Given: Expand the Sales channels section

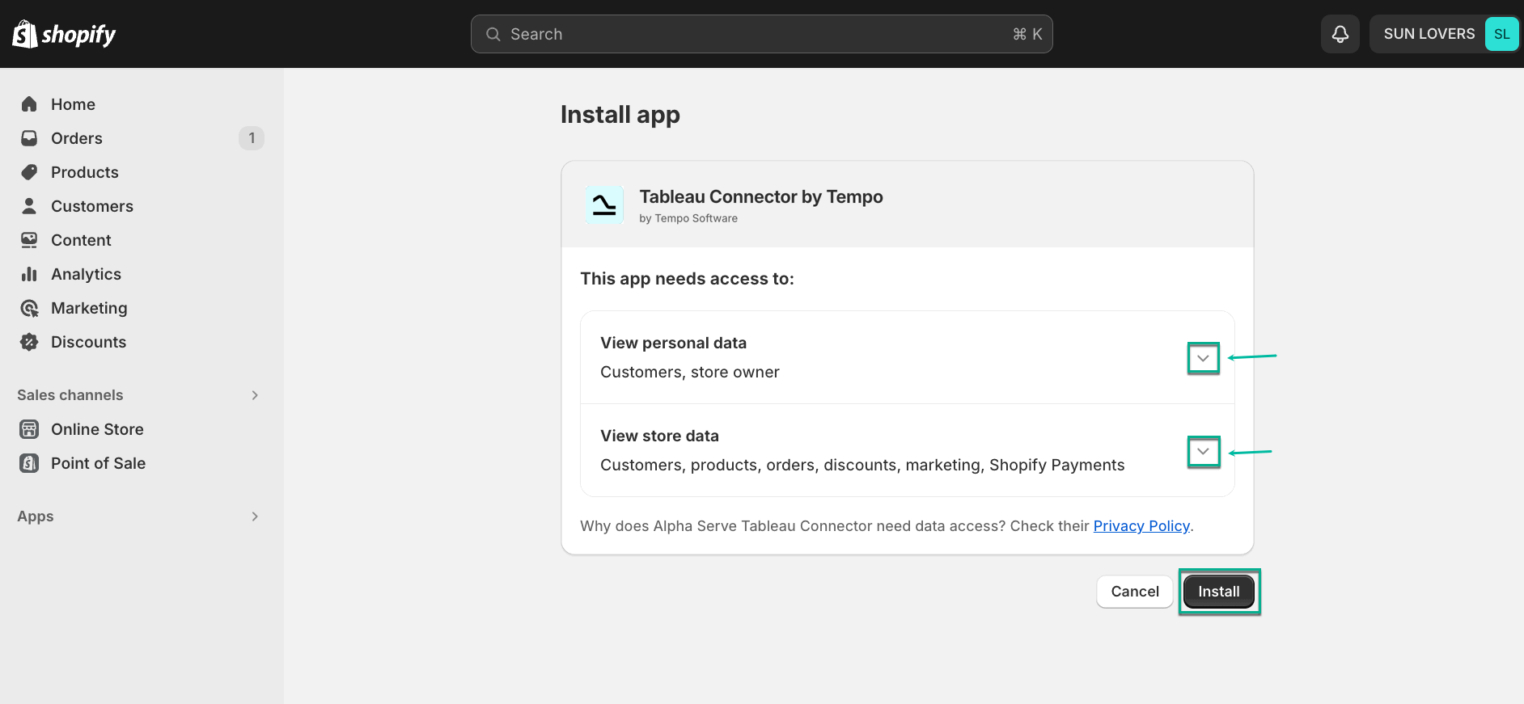Looking at the screenshot, I should 254,394.
